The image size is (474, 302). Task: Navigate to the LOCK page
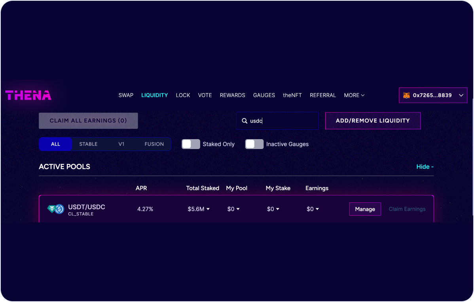(183, 95)
